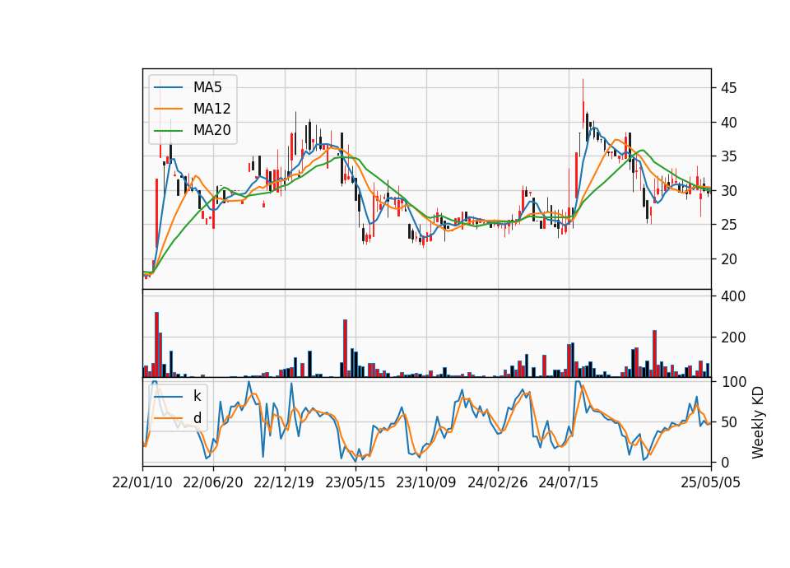Image resolution: width=790 pixels, height=568 pixels.
Task: Click the MA5 legend label
Action: point(207,87)
